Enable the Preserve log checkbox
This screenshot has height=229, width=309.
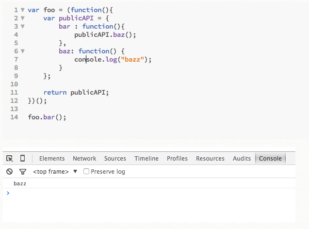pyautogui.click(x=86, y=171)
